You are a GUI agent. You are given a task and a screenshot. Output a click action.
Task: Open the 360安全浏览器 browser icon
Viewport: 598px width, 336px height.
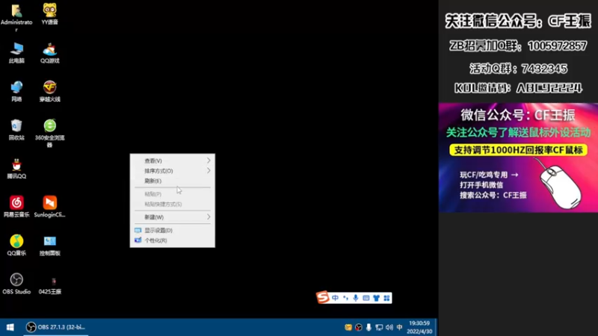click(x=49, y=134)
